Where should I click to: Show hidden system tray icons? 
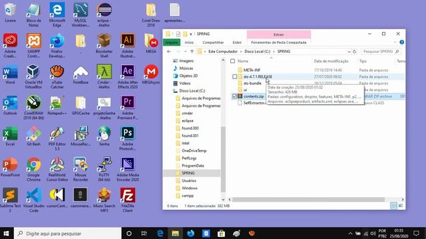coord(350,233)
